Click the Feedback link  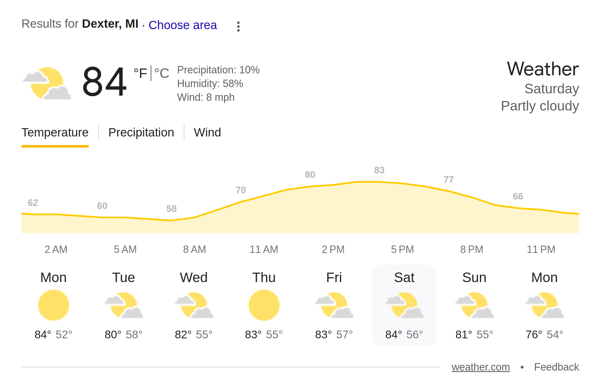click(x=556, y=367)
